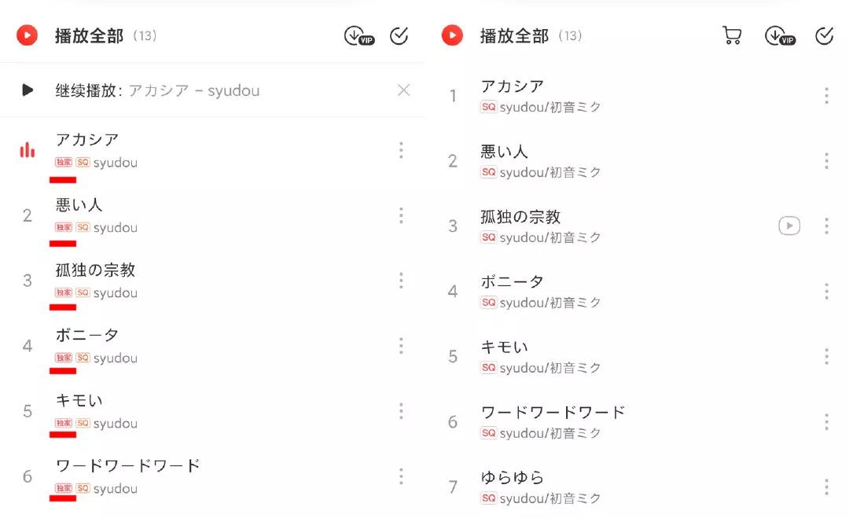Expand options for 悪い人 by syudou/初音ミク
Screen dimensions: 849x518
click(x=826, y=161)
